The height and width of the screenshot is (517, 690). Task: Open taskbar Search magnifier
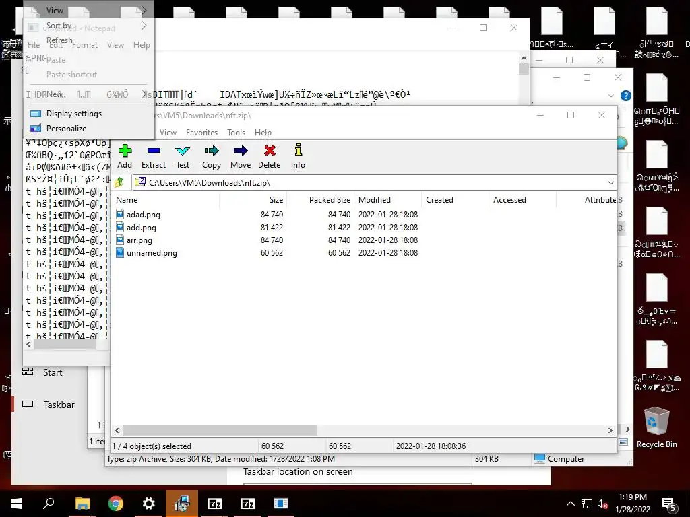pyautogui.click(x=49, y=504)
